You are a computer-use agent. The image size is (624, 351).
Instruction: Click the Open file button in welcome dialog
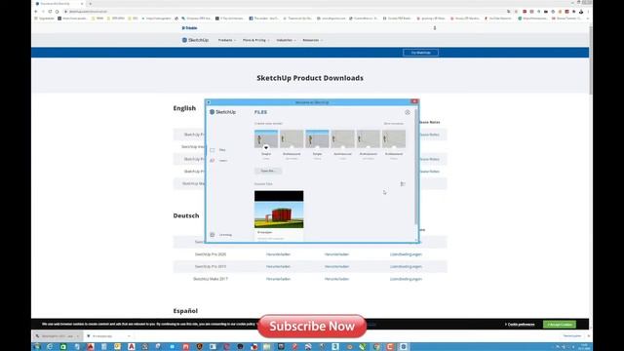click(x=268, y=171)
